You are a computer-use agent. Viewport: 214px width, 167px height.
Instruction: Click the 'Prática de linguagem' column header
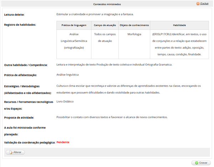[74, 25]
